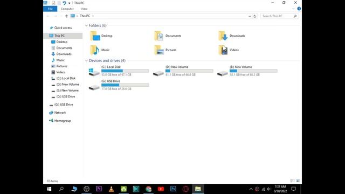The width and height of the screenshot is (345, 194).
Task: Select the (G:) USB Drive icon in drives
Action: point(94,87)
